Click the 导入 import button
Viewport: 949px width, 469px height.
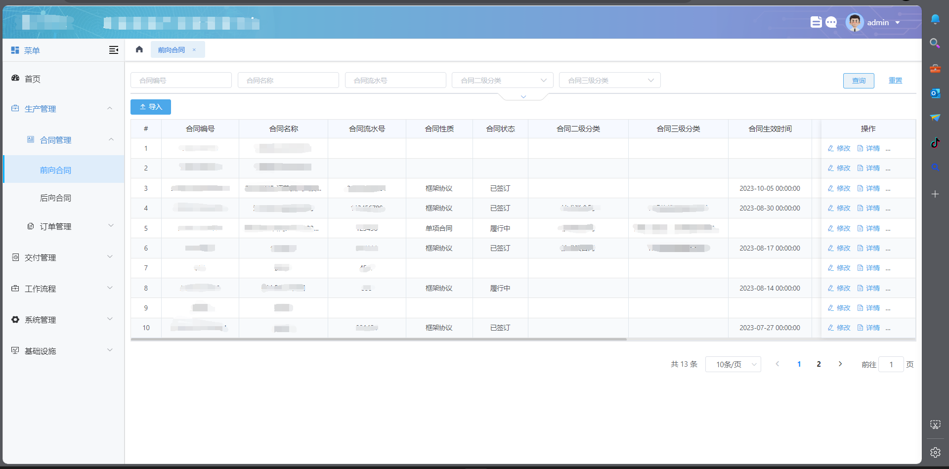(x=151, y=107)
